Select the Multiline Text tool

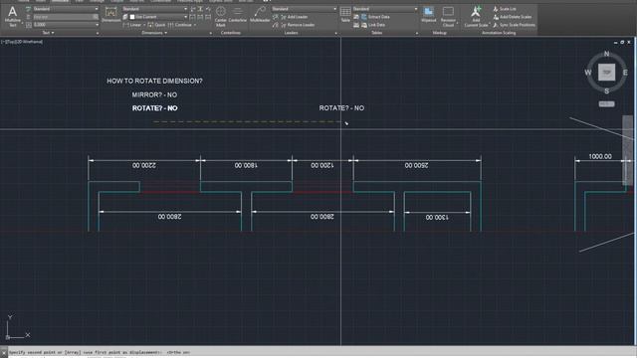pos(12,17)
